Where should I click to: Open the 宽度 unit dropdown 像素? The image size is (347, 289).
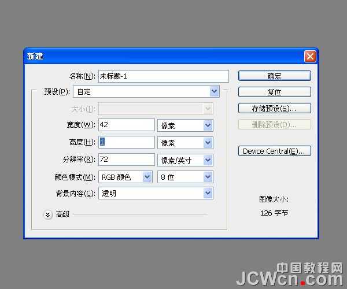tap(185, 125)
